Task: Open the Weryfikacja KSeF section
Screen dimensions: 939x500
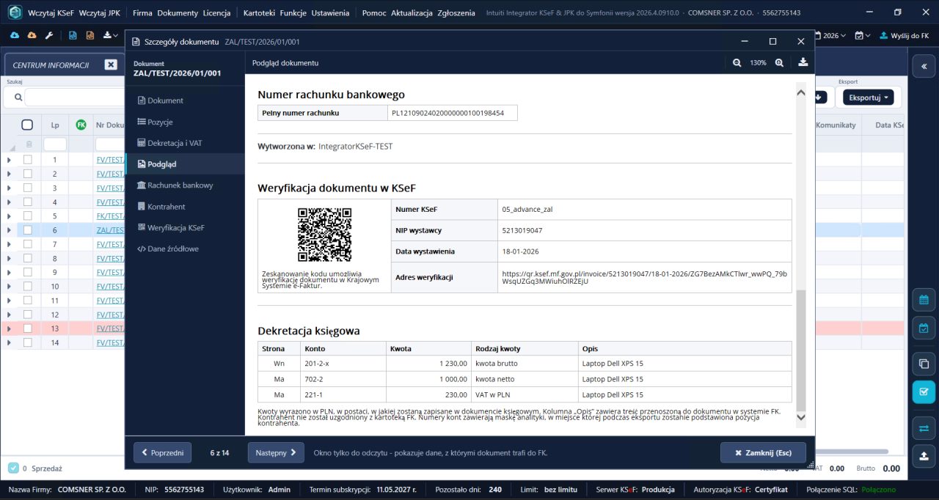Action: (x=185, y=227)
